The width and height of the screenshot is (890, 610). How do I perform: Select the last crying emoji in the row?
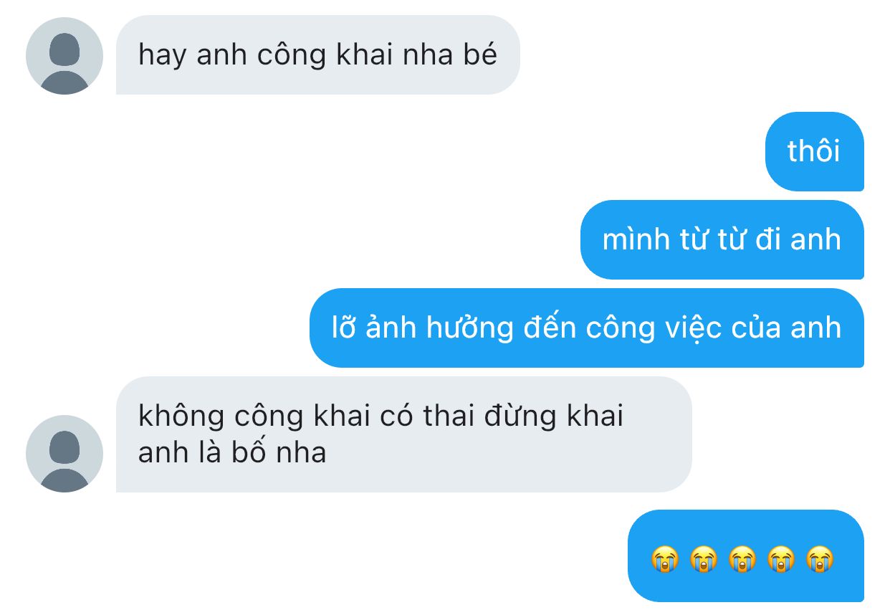click(x=820, y=558)
